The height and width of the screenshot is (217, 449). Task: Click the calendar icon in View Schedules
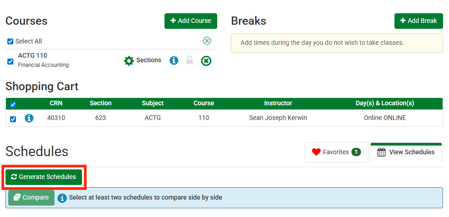382,152
